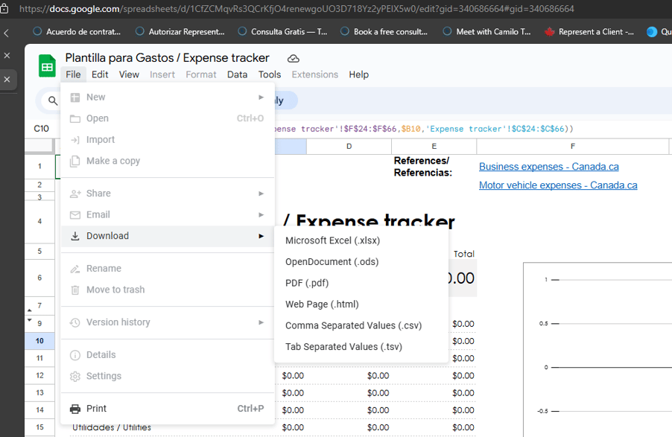672x437 pixels.
Task: Click the Print printer icon
Action: pos(75,409)
